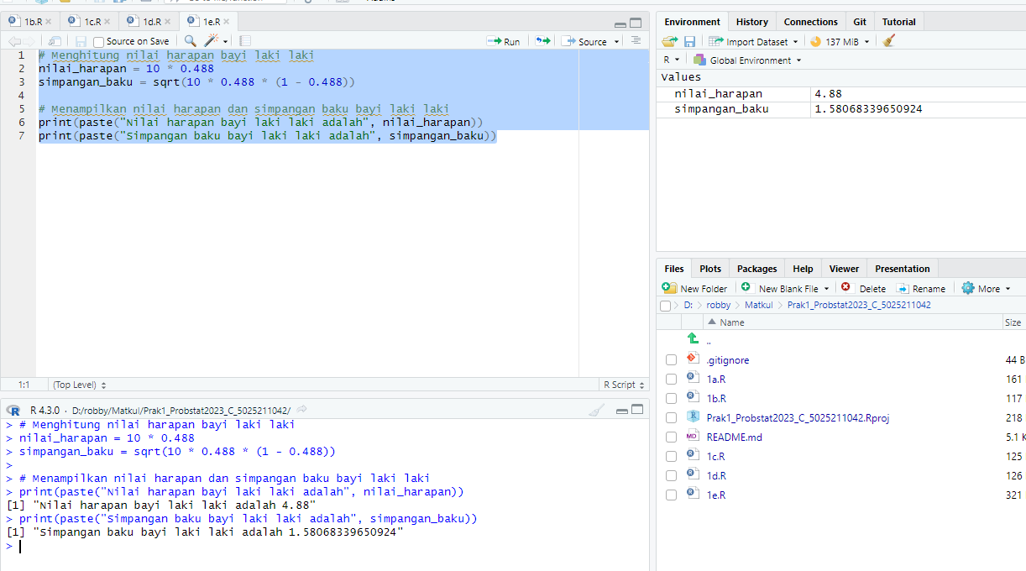The height and width of the screenshot is (571, 1026).
Task: Open the 1e.R file from the Files list
Action: (x=715, y=495)
